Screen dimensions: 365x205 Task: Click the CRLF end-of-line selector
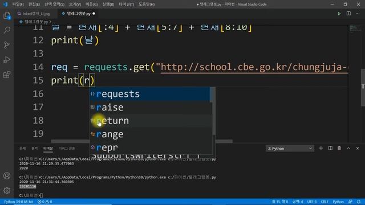(325, 202)
